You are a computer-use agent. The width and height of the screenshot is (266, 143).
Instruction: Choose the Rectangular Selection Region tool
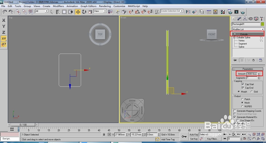[64, 12]
